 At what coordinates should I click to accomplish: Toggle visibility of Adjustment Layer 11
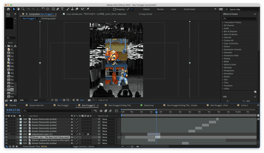(x=6, y=134)
